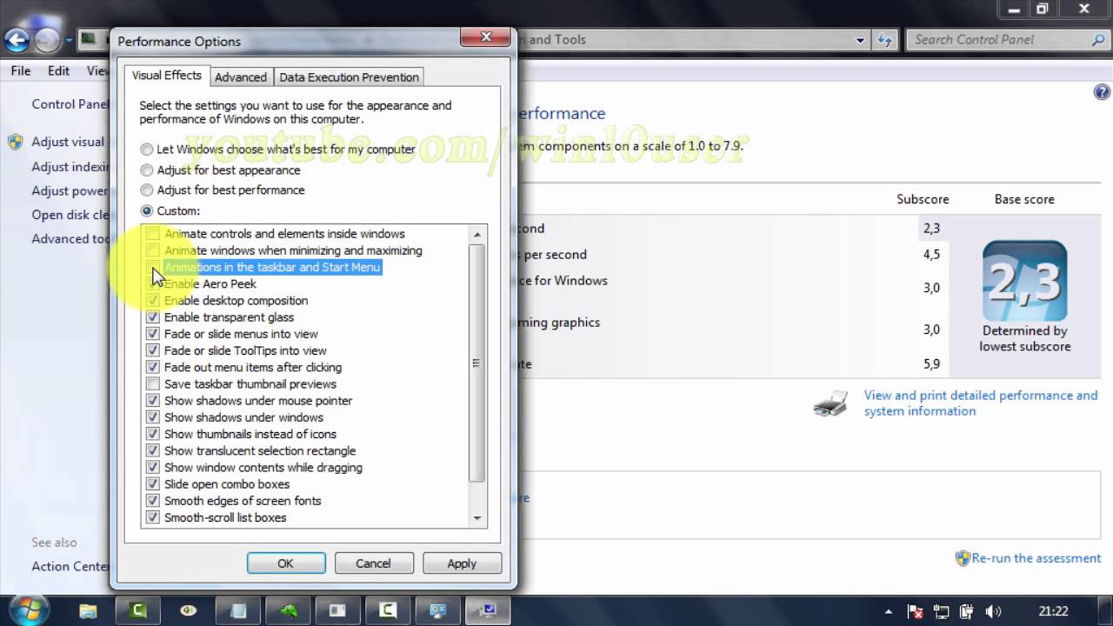Open the white C on black taskbar icon
Screen dimensions: 1113x626
387,610
